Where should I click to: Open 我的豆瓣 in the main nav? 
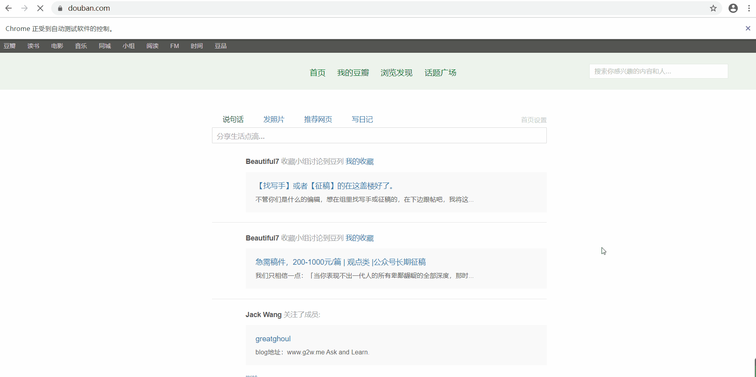click(x=353, y=73)
